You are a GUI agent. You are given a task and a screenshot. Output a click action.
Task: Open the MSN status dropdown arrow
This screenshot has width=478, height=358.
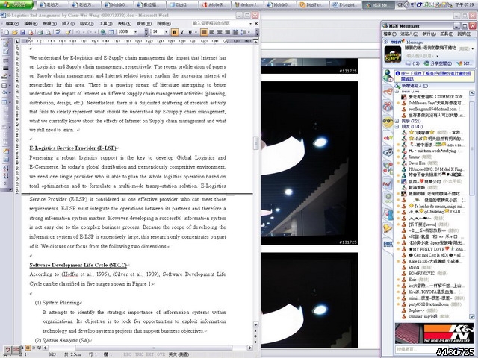[473, 48]
